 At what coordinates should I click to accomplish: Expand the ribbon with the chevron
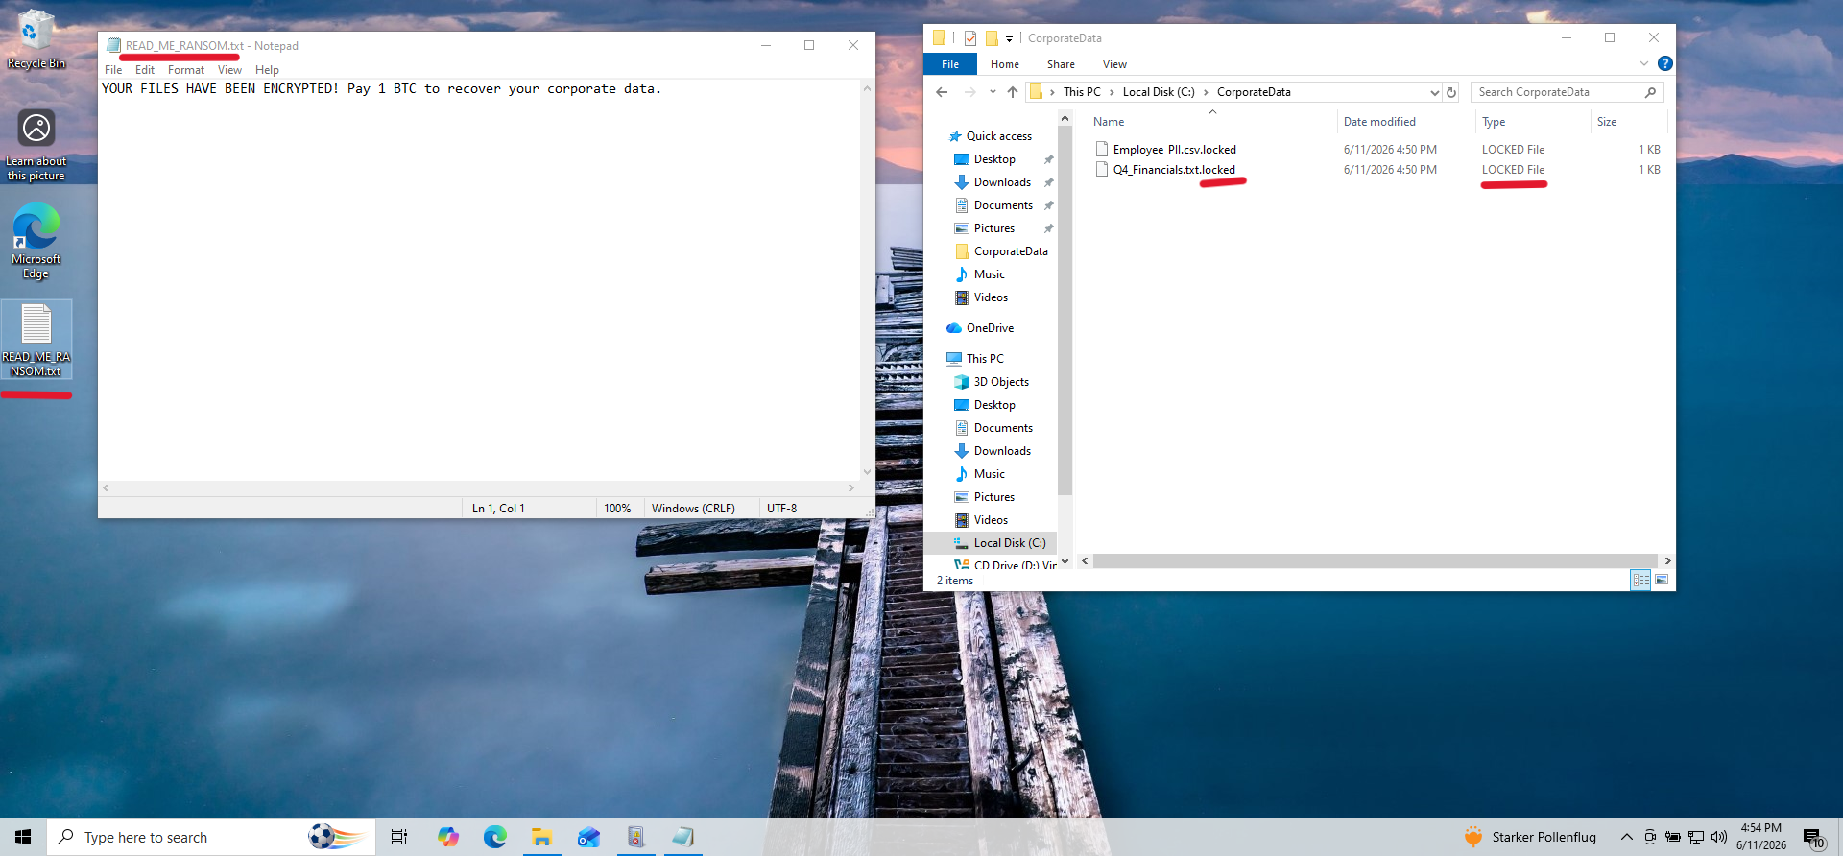coord(1644,63)
